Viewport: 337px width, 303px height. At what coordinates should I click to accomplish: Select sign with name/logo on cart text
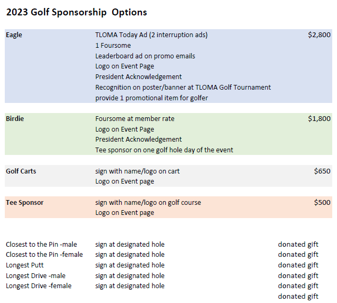141,171
